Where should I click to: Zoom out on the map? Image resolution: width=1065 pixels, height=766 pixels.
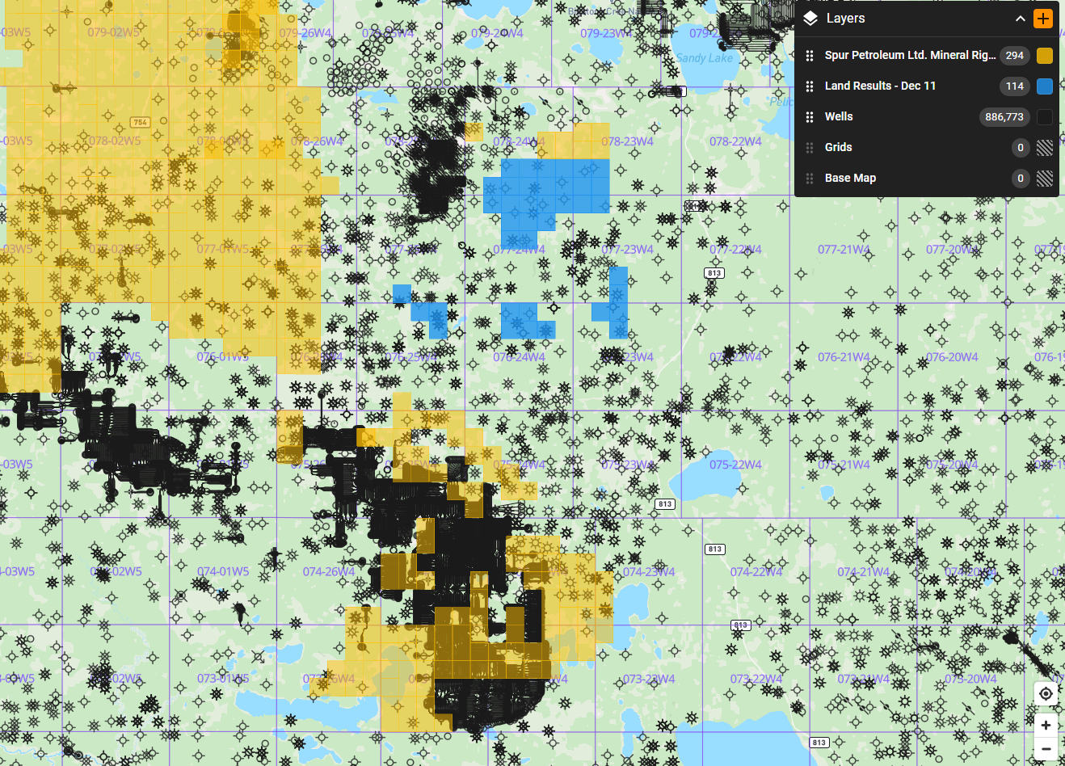[x=1046, y=750]
